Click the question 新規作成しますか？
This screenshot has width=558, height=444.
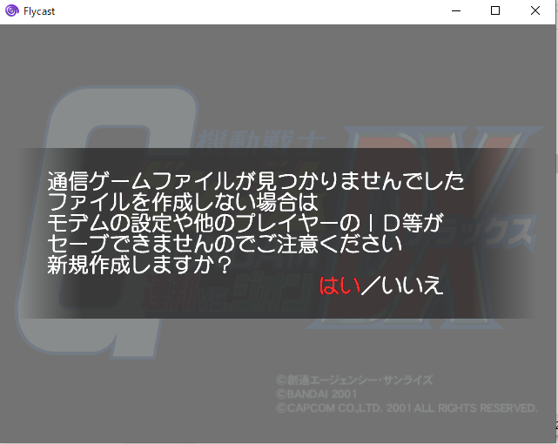139,266
